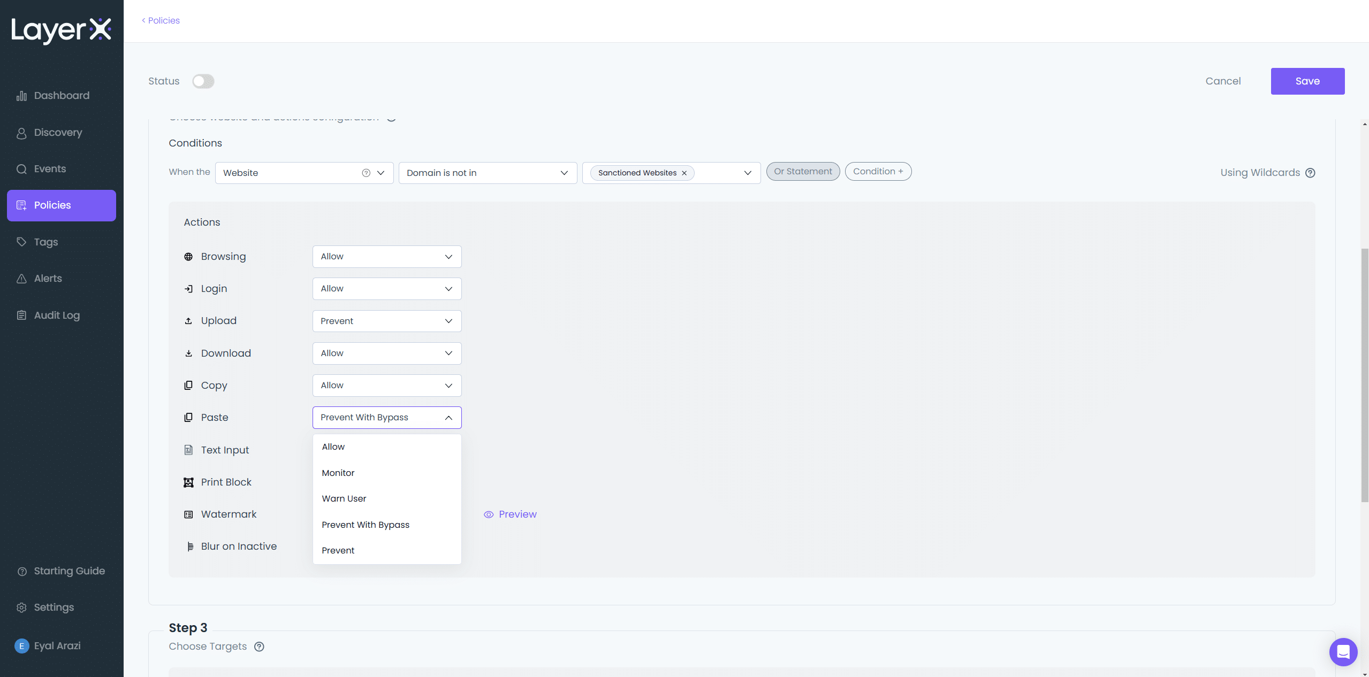Save the policy

[x=1307, y=81]
